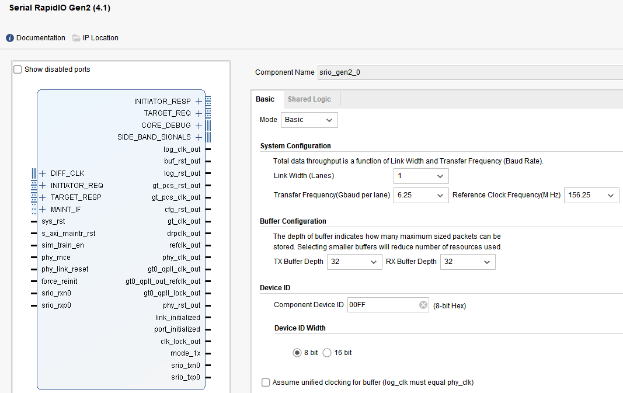Select the gt0_qpll_clk_out port label
Viewport: 623px width, 393px height.
[x=174, y=269]
